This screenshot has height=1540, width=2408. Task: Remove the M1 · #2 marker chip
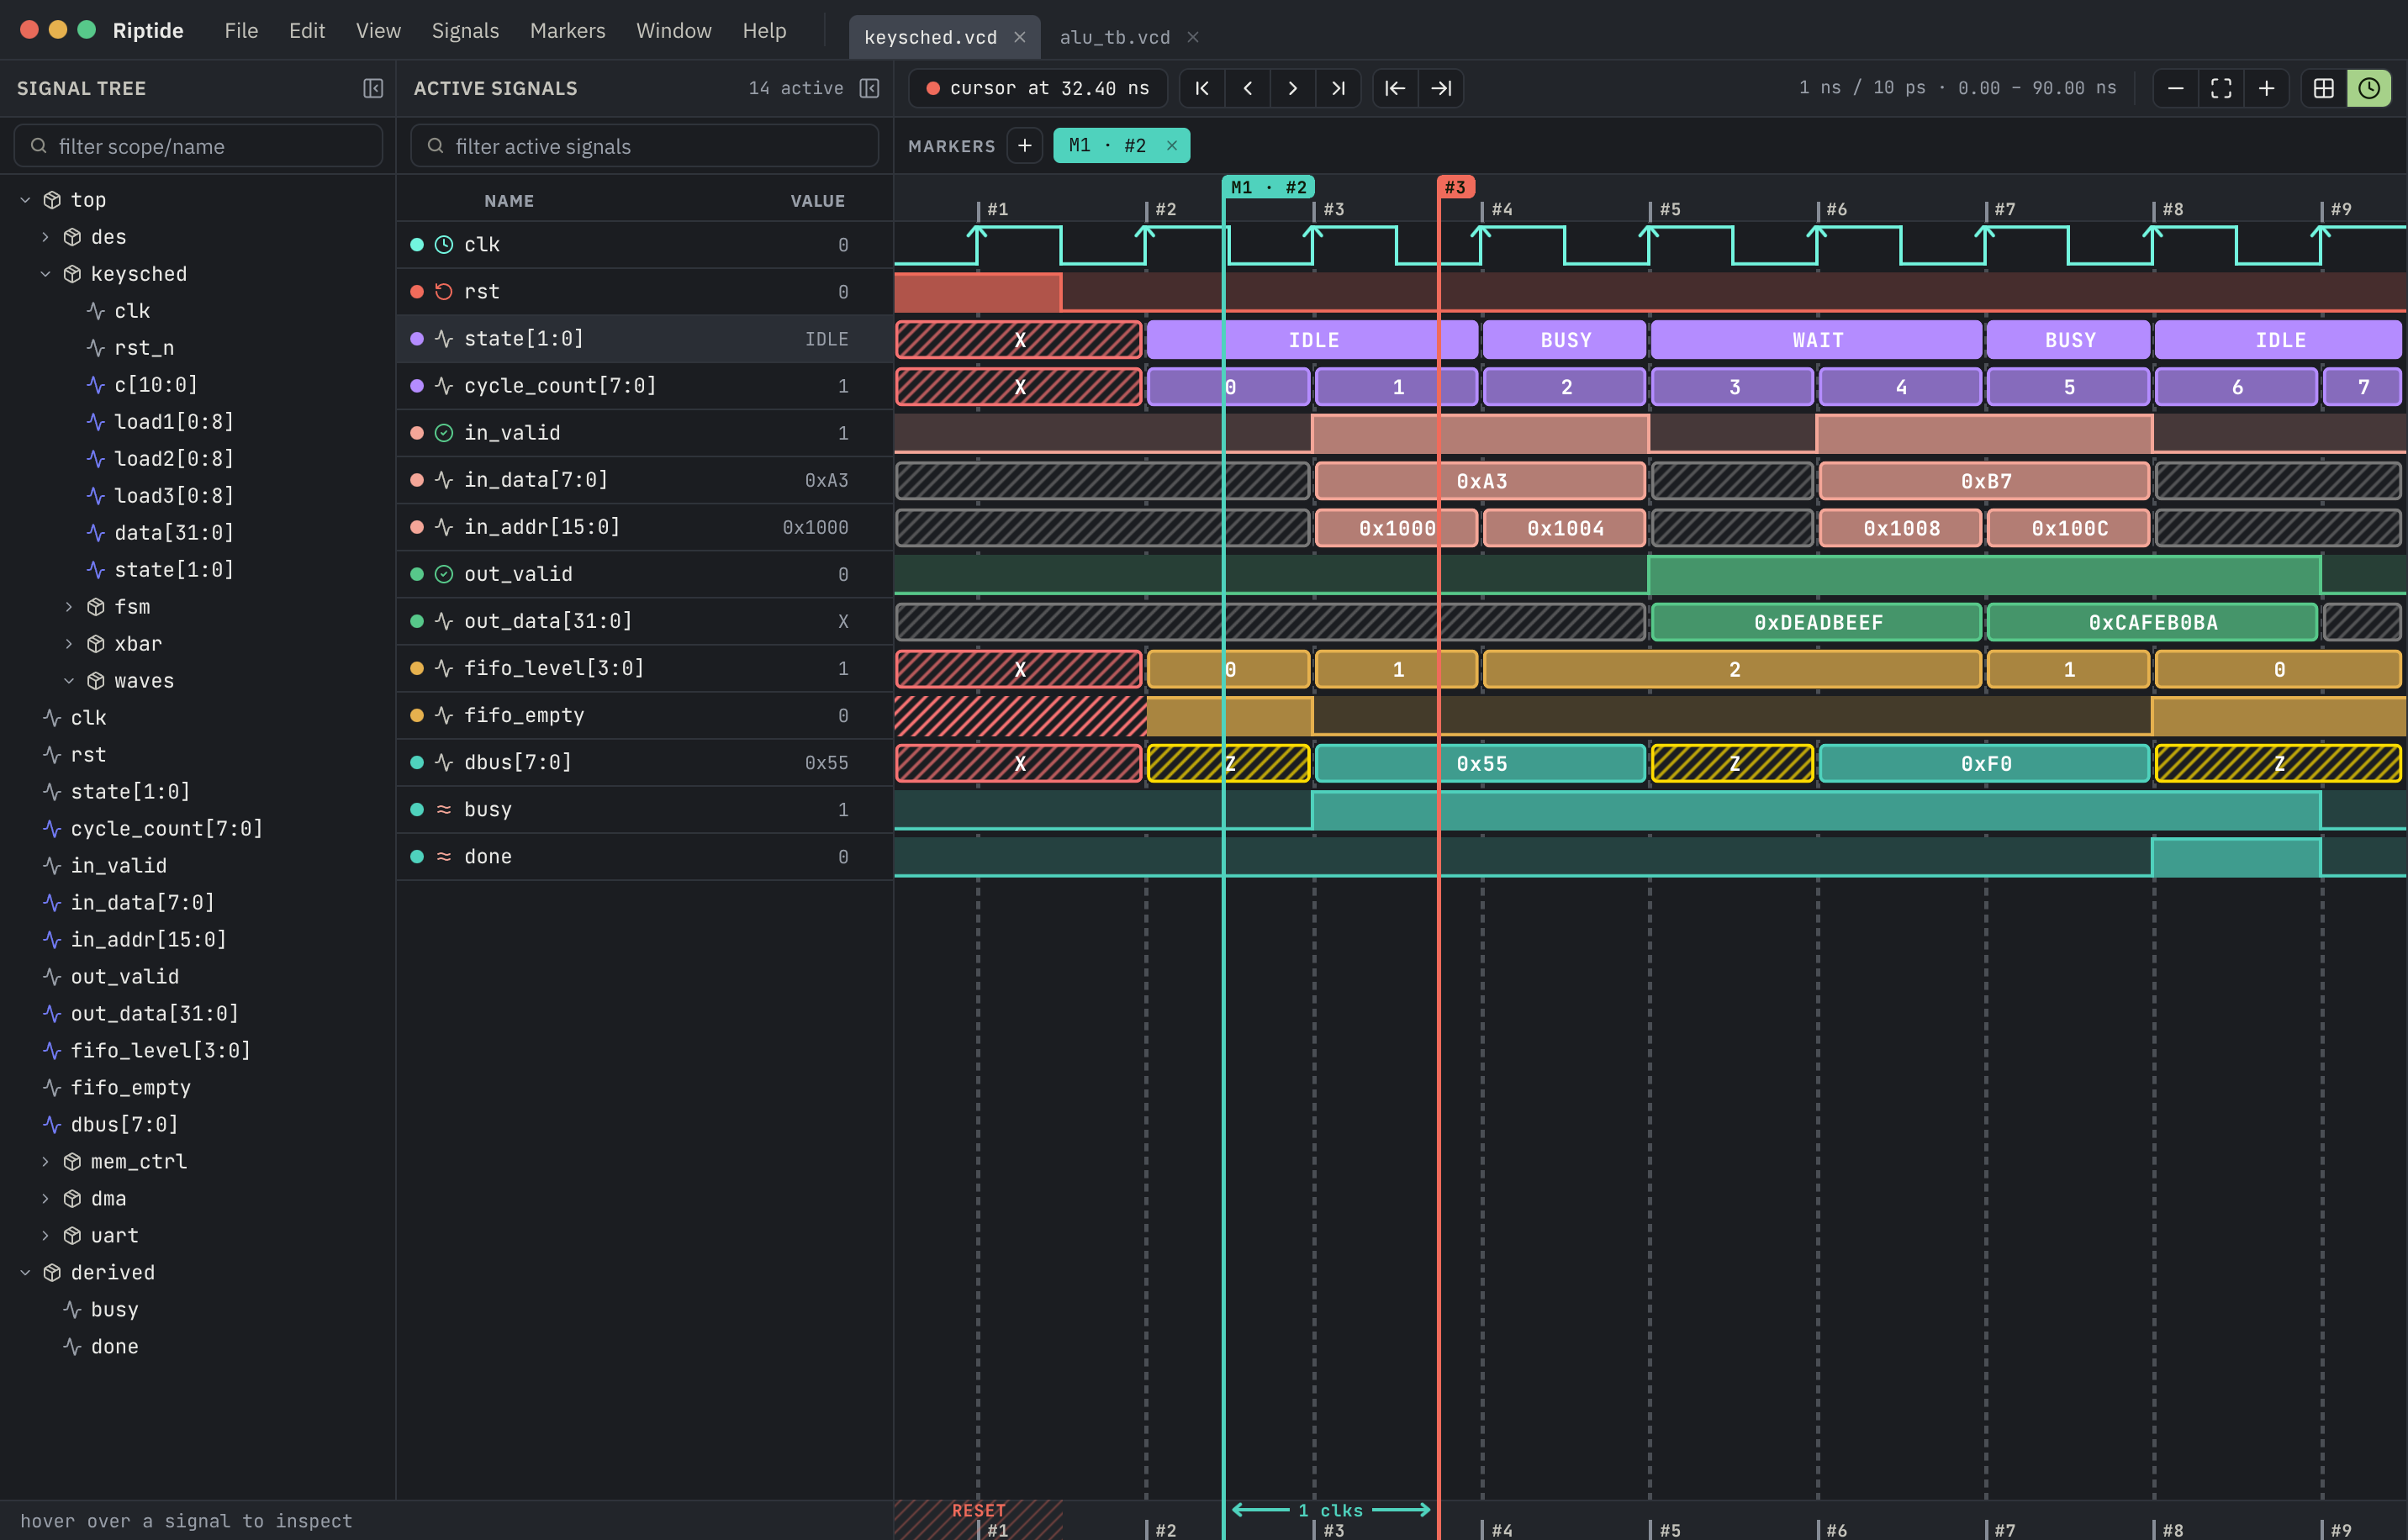pos(1172,145)
